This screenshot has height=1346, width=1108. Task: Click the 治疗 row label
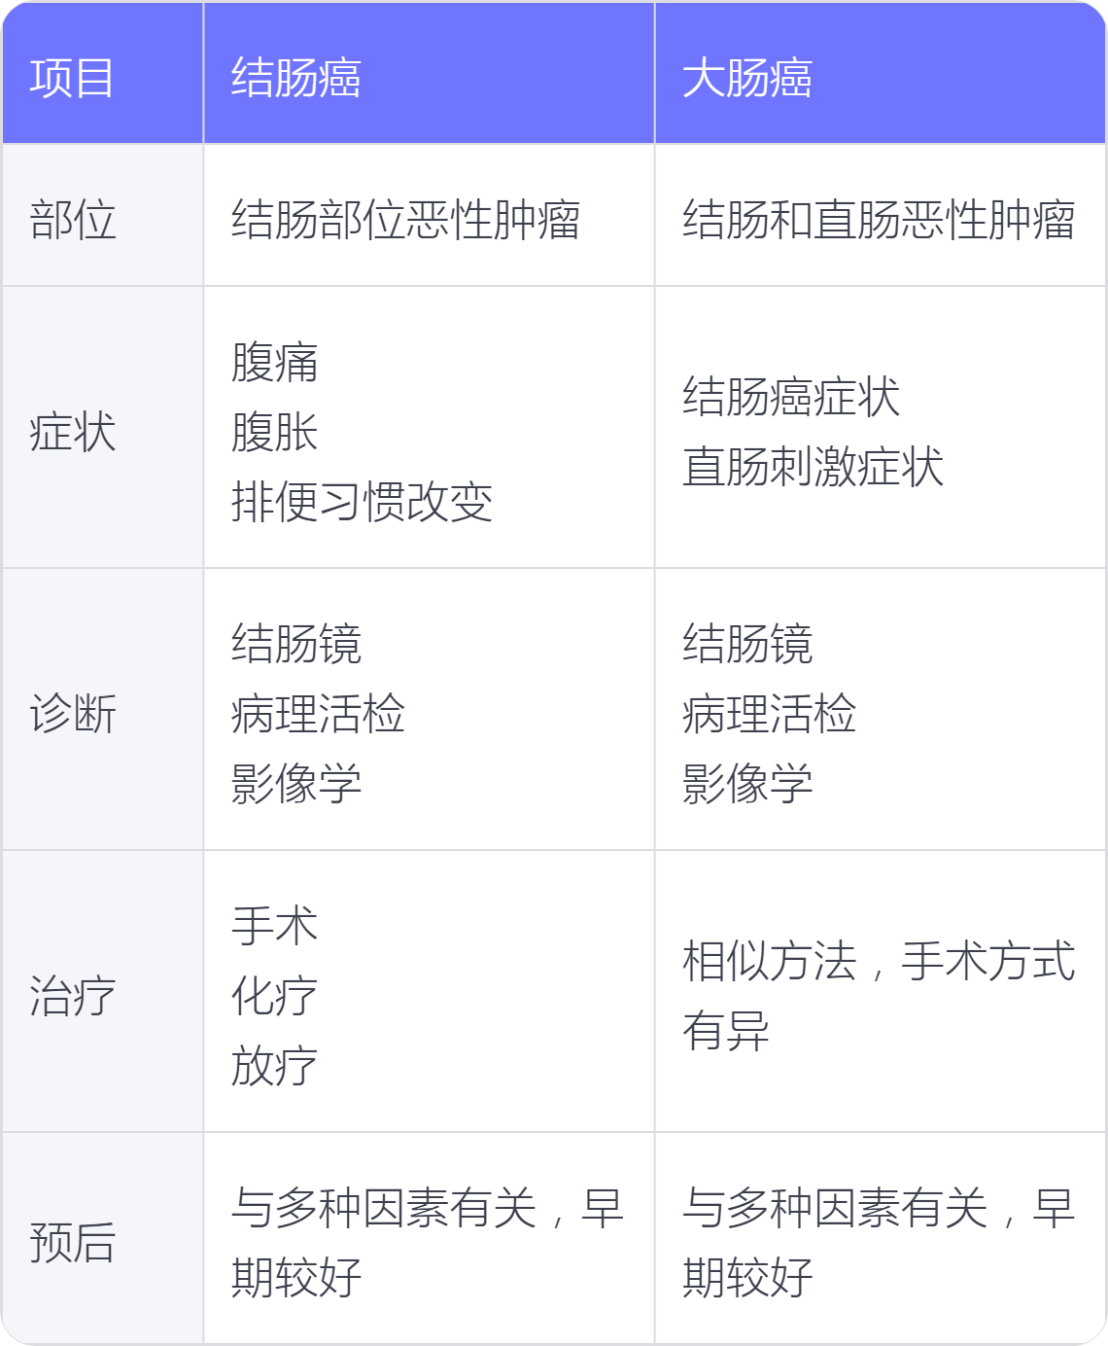point(73,996)
